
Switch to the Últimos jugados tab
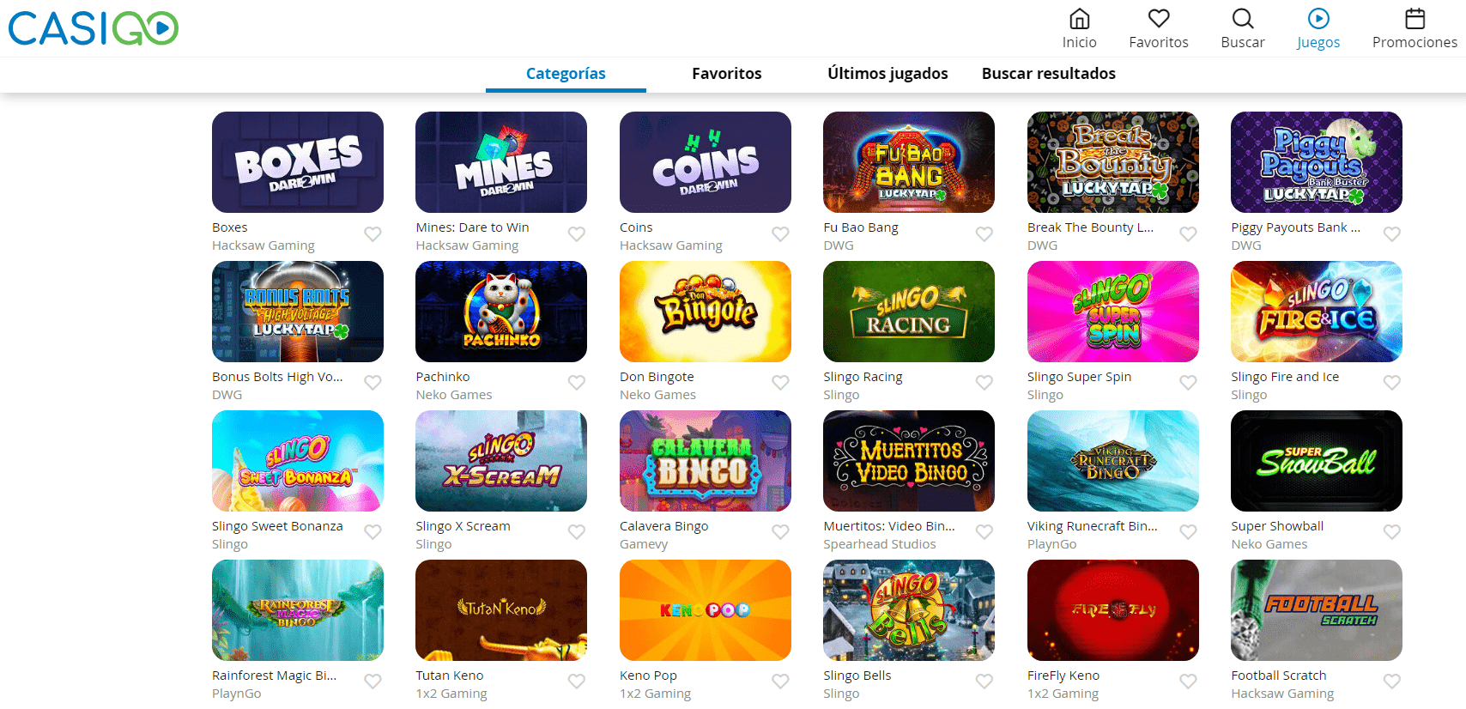887,74
